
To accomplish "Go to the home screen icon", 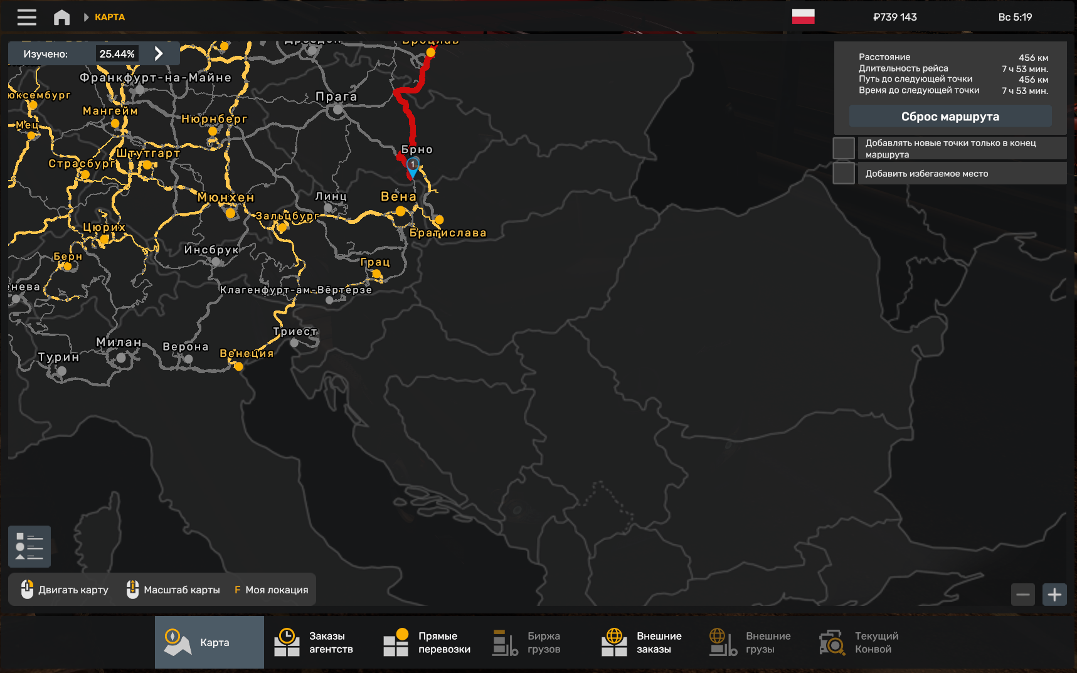I will (61, 17).
